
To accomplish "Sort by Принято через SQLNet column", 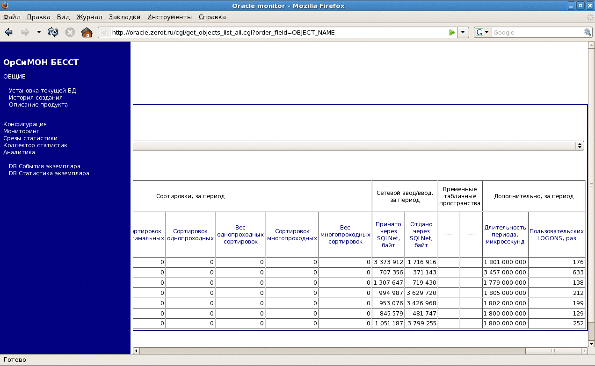I will pyautogui.click(x=388, y=235).
